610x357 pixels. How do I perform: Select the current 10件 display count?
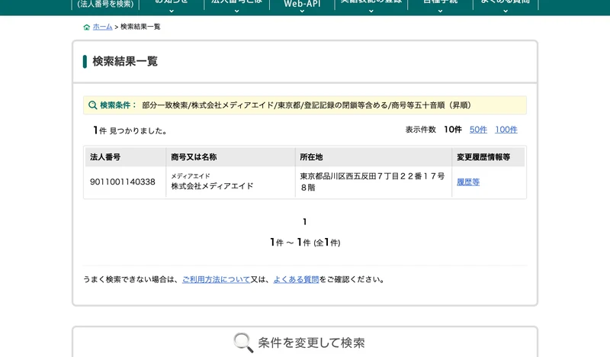tap(453, 130)
